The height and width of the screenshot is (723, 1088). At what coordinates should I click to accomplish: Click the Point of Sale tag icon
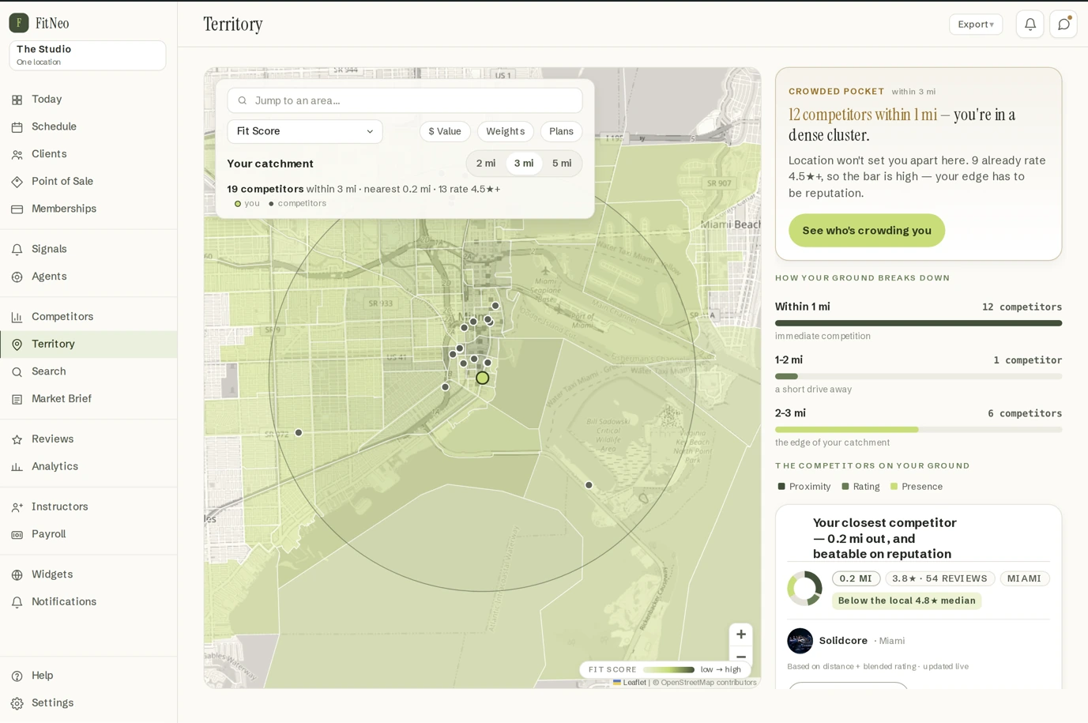pyautogui.click(x=17, y=182)
